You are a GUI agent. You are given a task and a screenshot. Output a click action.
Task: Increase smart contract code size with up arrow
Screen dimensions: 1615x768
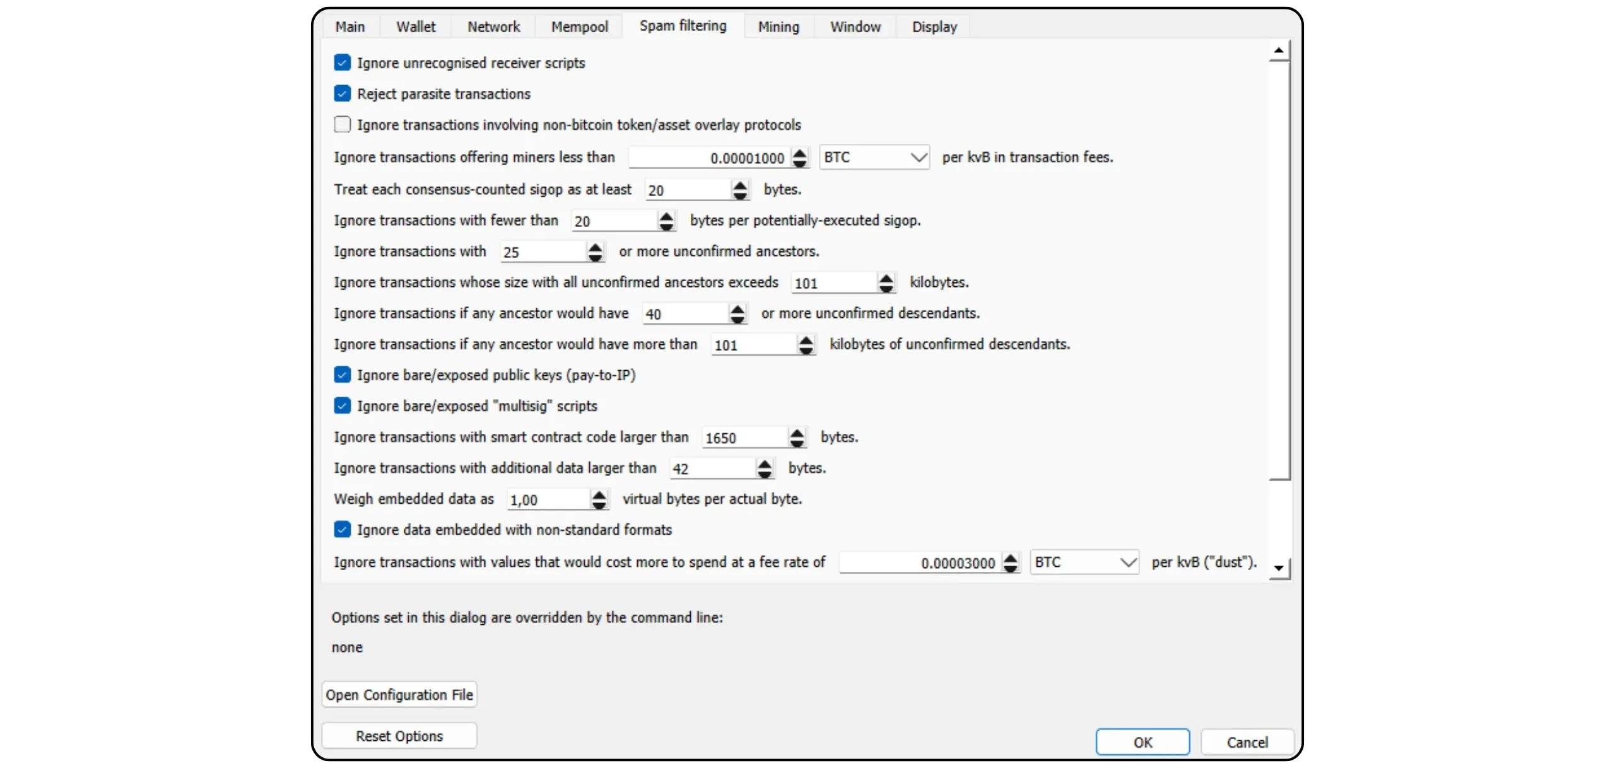point(797,433)
